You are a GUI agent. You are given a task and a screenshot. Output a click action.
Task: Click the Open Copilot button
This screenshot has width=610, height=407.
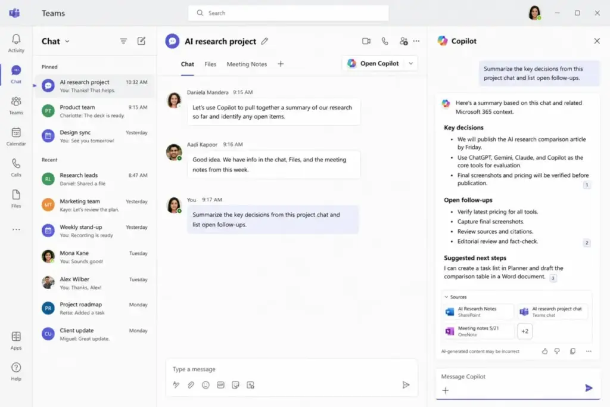[374, 63]
